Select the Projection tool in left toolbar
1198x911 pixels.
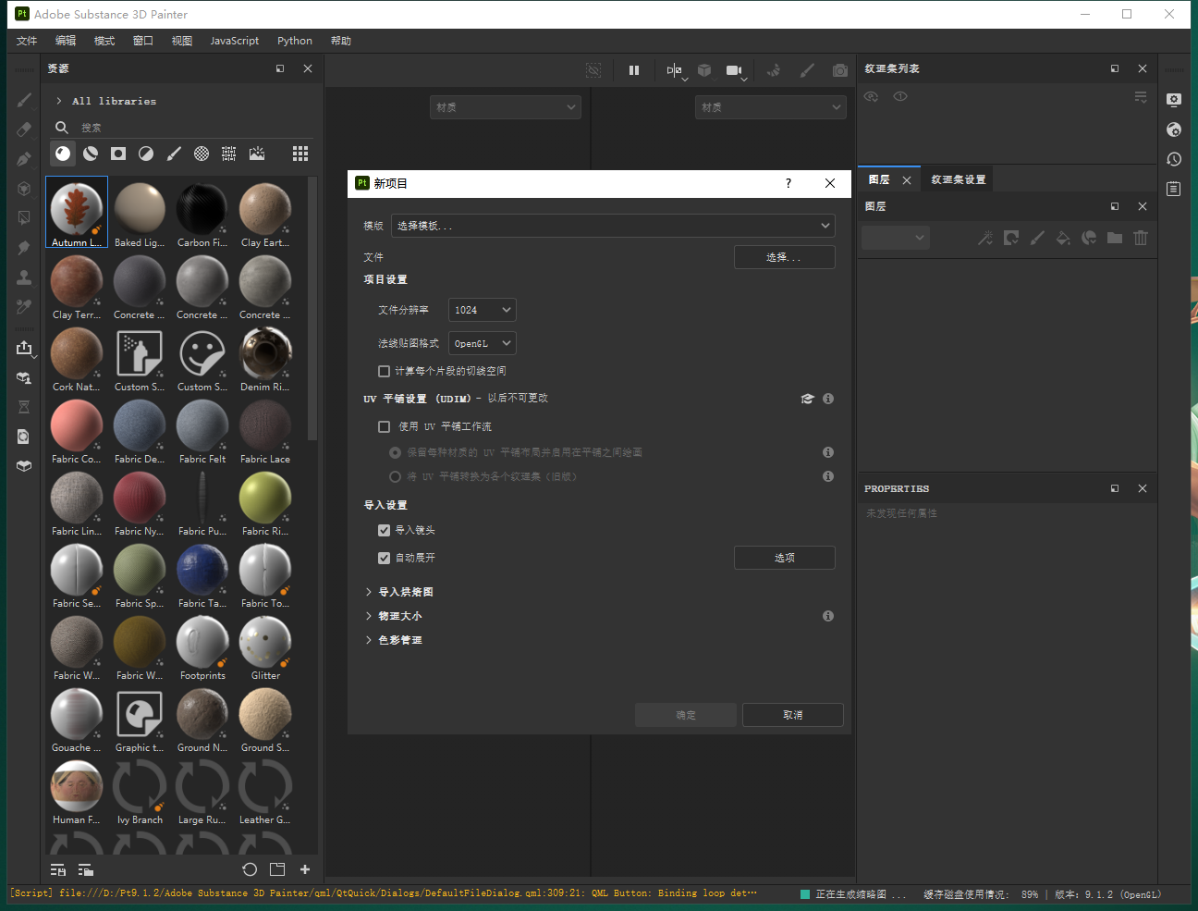(24, 159)
